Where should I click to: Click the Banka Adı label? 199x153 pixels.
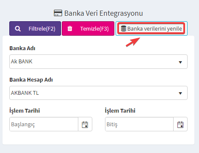(22, 48)
